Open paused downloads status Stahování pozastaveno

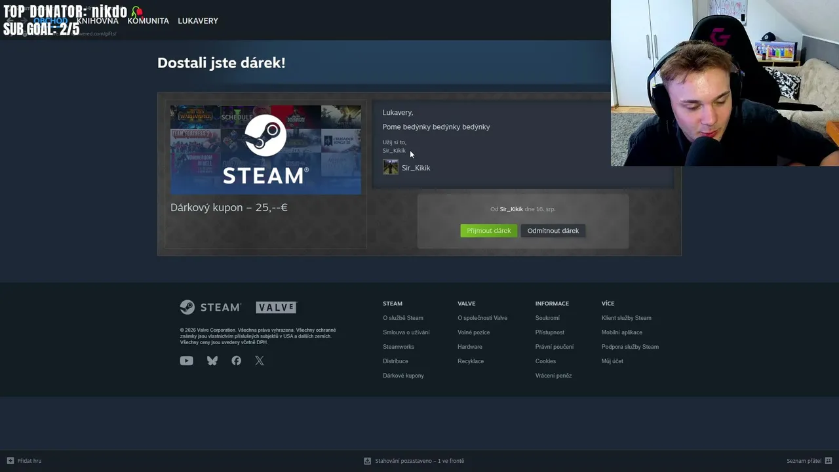[419, 461]
